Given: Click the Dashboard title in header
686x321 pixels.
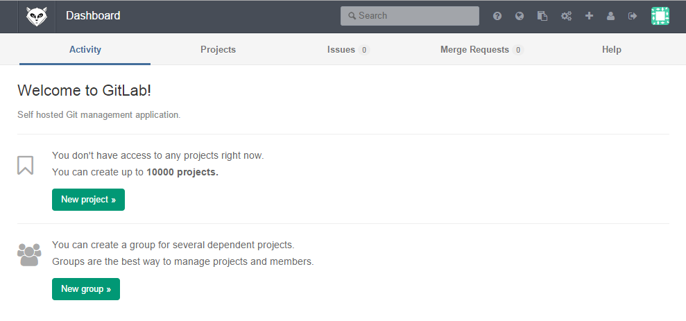Looking at the screenshot, I should click(93, 16).
